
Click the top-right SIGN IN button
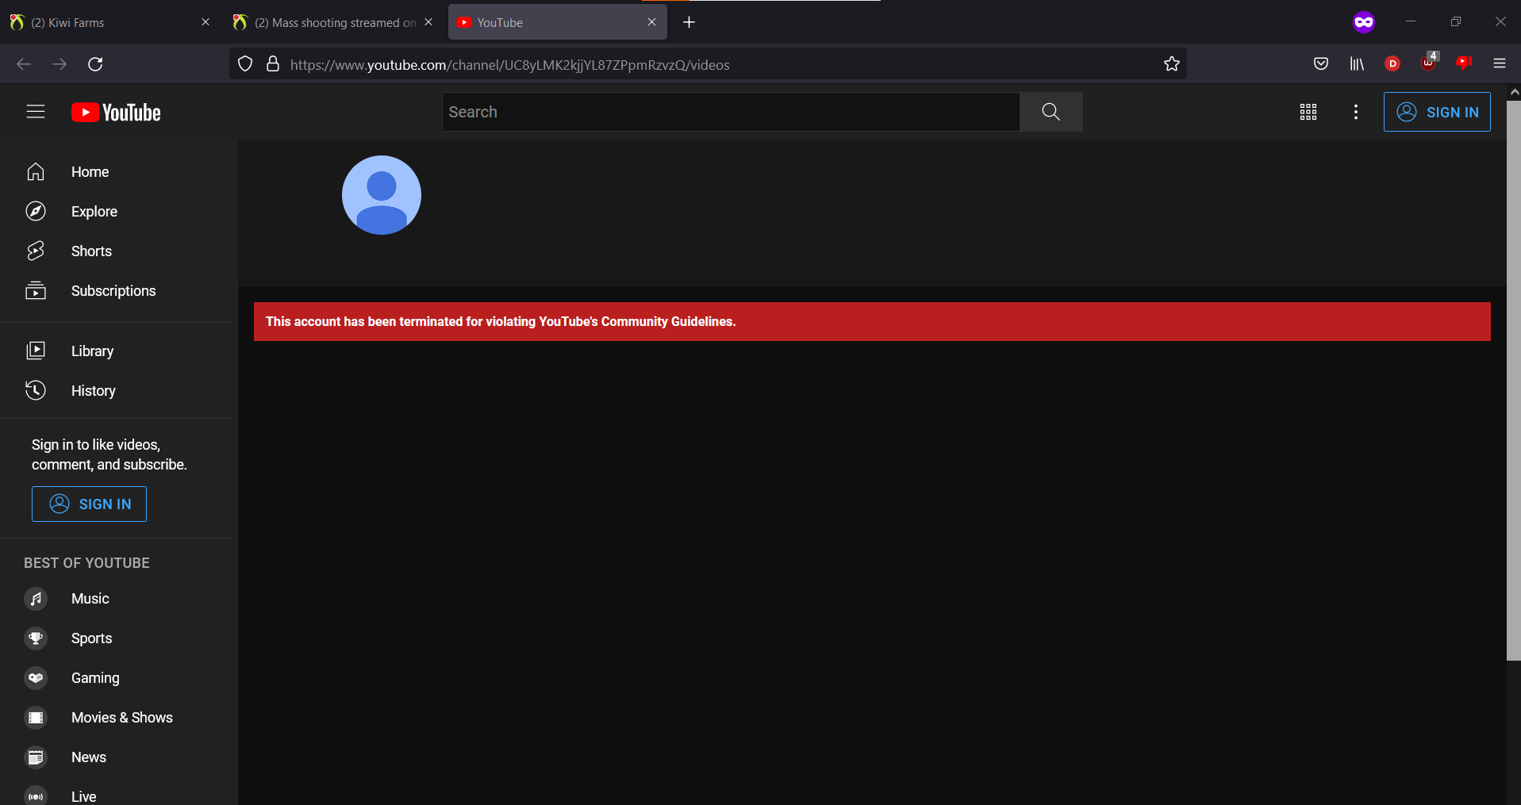point(1437,112)
